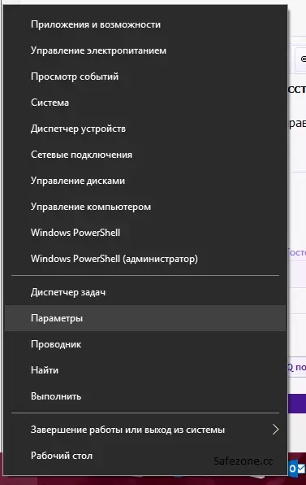Image resolution: width=306 pixels, height=485 pixels.
Task: Open Диспетчер задач
Action: [x=145, y=292]
